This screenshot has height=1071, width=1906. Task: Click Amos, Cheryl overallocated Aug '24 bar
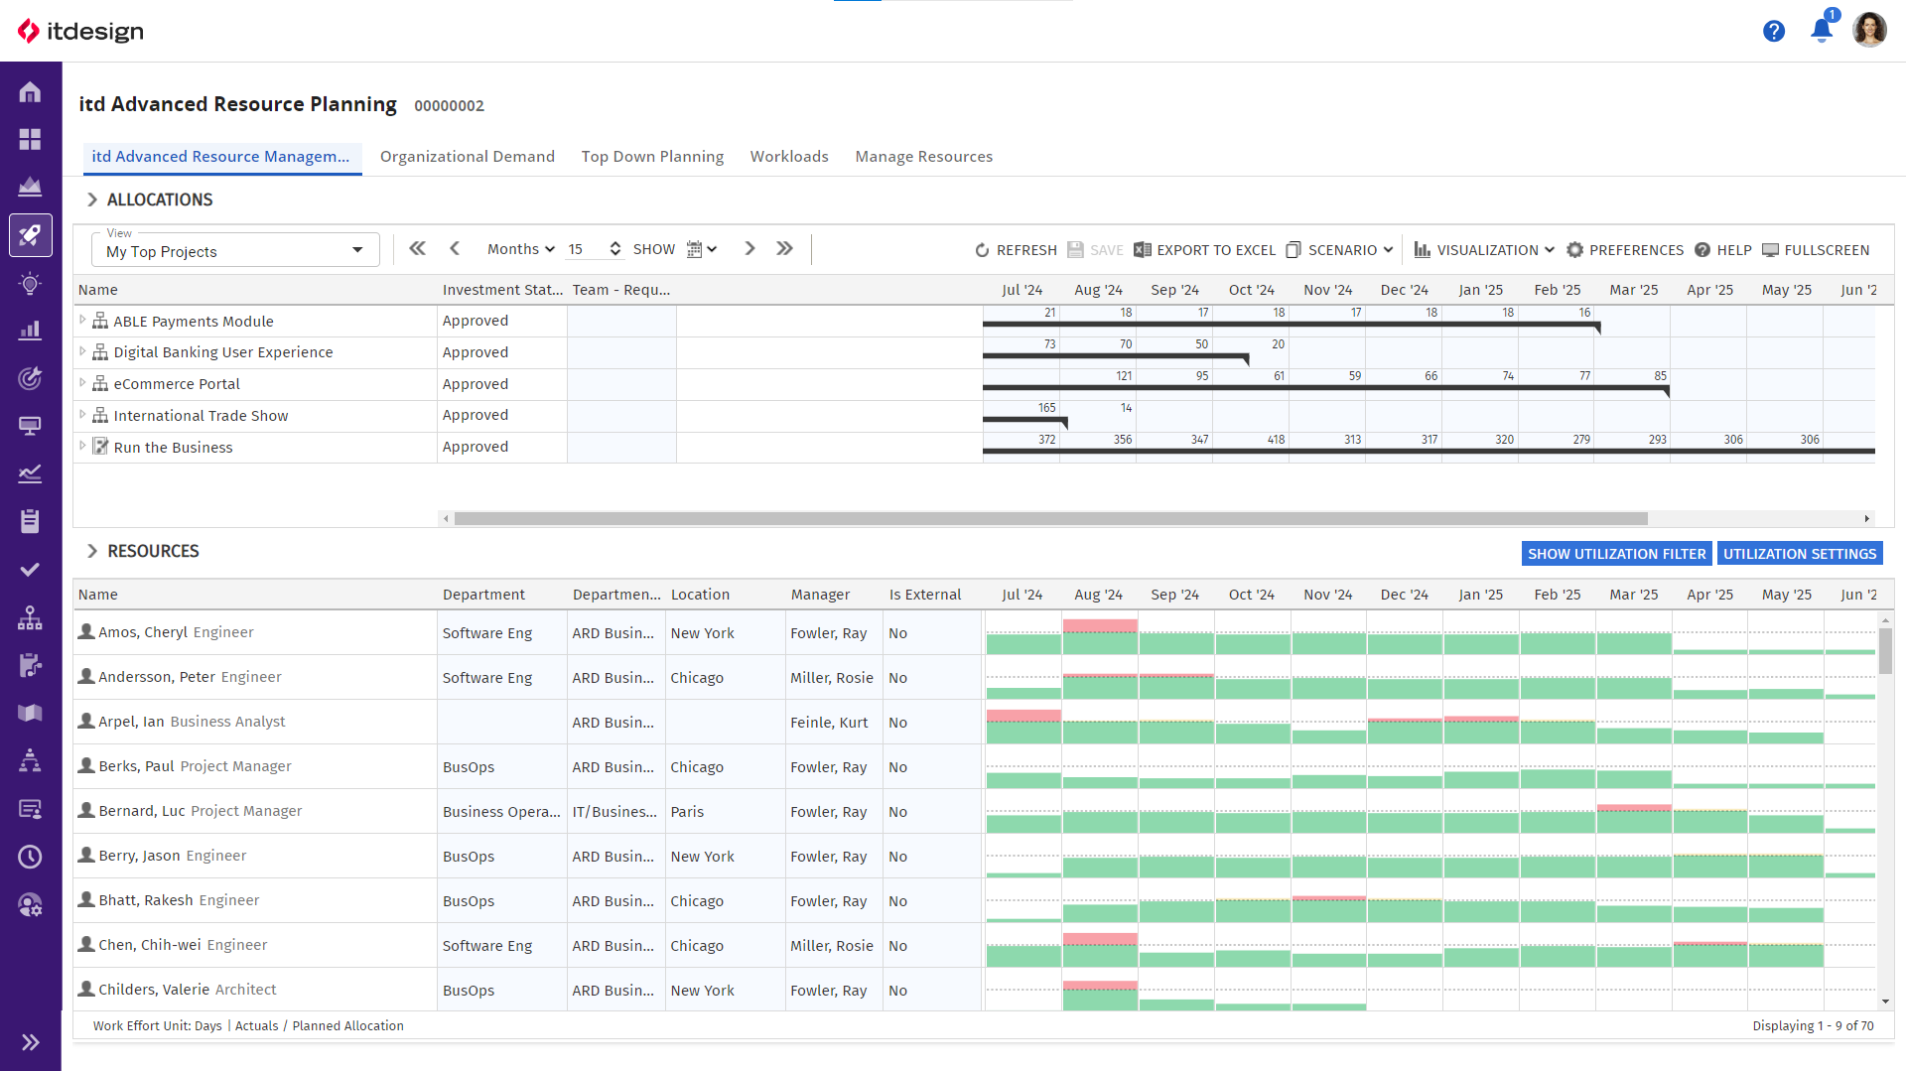tap(1100, 625)
